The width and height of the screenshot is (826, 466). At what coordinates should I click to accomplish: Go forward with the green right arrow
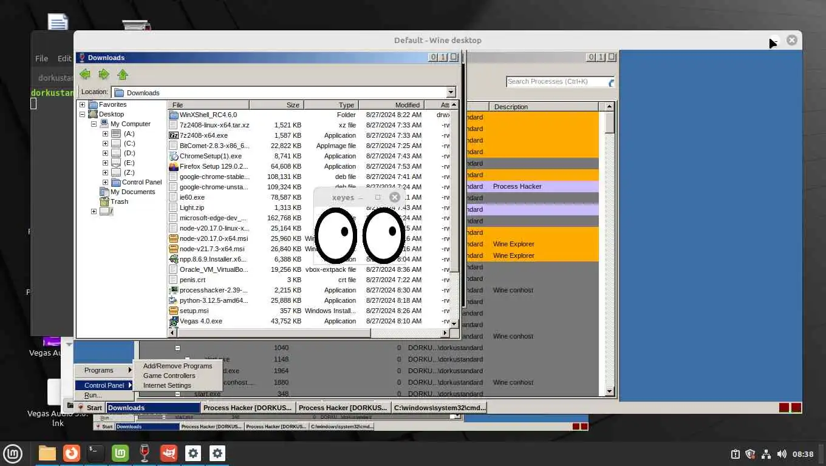(104, 74)
